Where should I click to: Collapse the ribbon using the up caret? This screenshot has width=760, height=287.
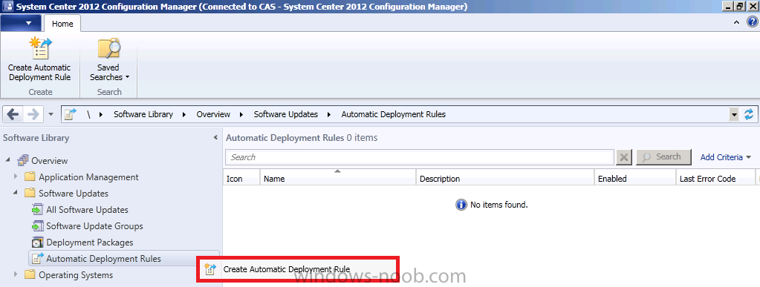click(x=737, y=22)
